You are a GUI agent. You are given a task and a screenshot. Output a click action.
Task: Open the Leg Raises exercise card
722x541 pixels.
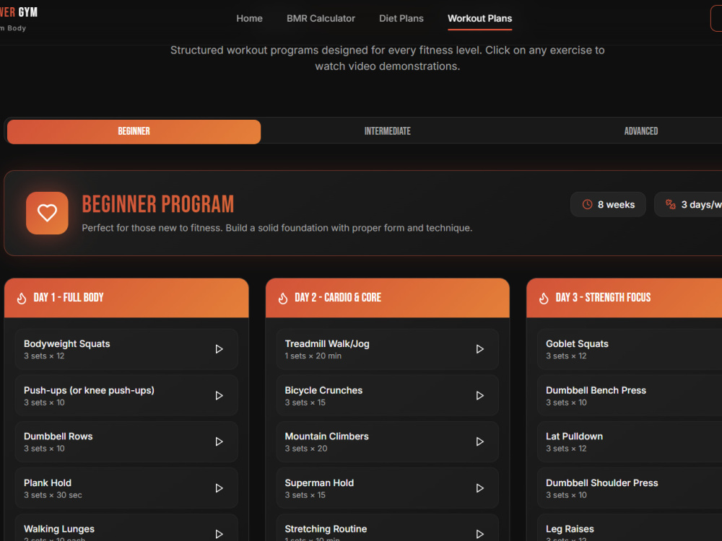coord(630,528)
